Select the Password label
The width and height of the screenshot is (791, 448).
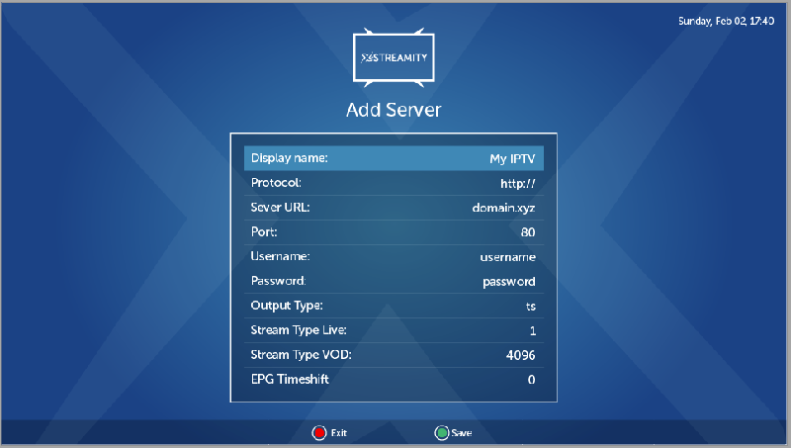(279, 281)
